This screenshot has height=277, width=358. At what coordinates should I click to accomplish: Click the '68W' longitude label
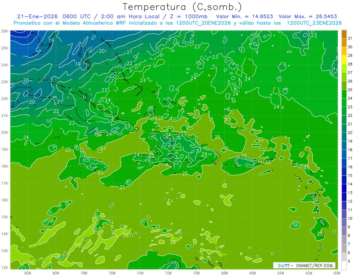tap(224, 273)
